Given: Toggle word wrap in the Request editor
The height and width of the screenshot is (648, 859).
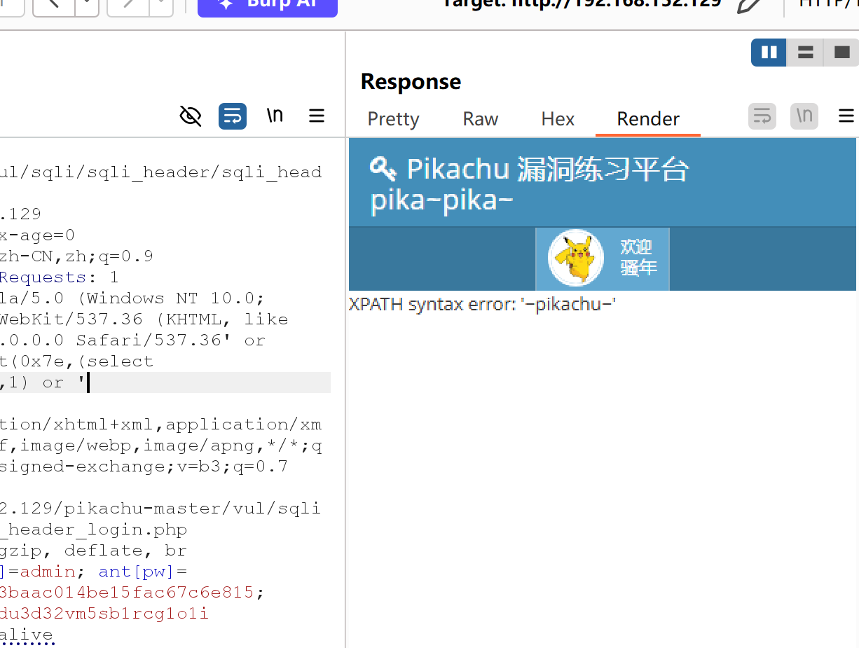Looking at the screenshot, I should [x=233, y=116].
